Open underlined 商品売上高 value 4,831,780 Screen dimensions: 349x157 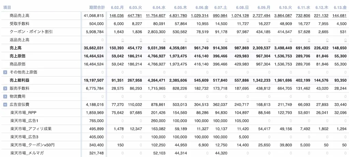(178, 16)
